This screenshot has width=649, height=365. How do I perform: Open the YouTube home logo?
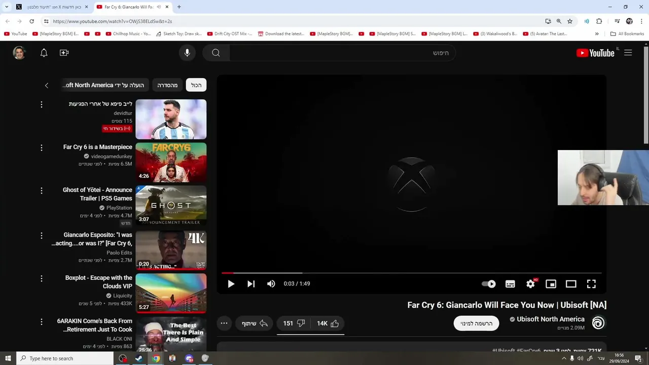coord(595,53)
